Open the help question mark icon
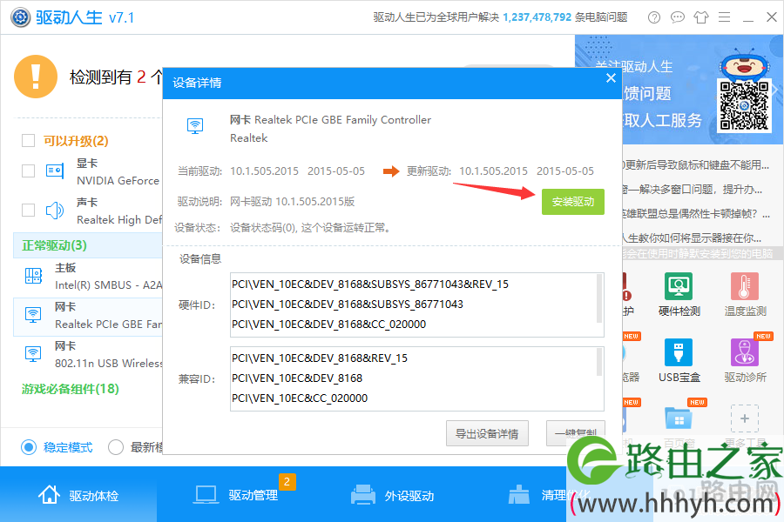 point(653,17)
